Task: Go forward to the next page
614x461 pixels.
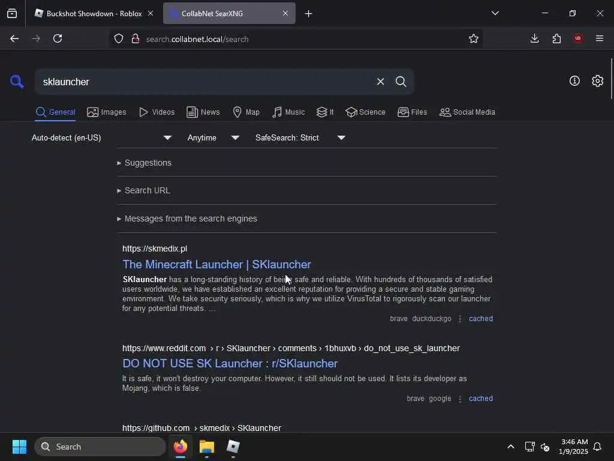Action: coord(35,38)
